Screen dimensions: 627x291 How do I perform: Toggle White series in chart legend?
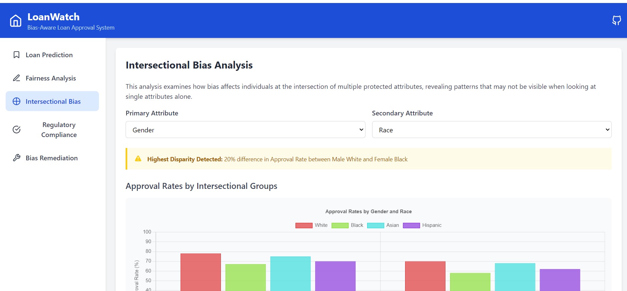tap(312, 225)
